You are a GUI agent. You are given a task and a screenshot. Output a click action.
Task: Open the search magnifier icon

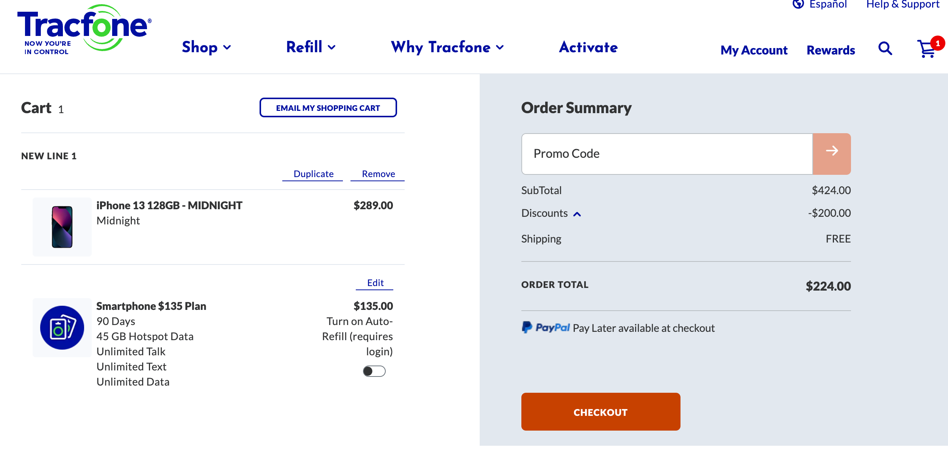pyautogui.click(x=885, y=48)
